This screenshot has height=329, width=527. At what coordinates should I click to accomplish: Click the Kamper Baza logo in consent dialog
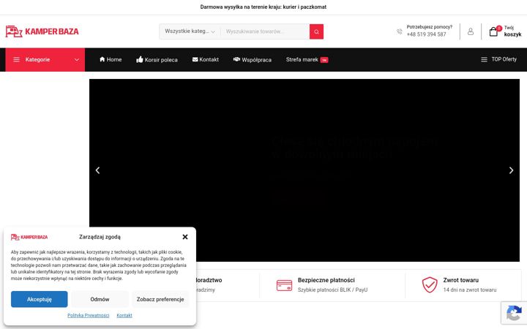29,237
